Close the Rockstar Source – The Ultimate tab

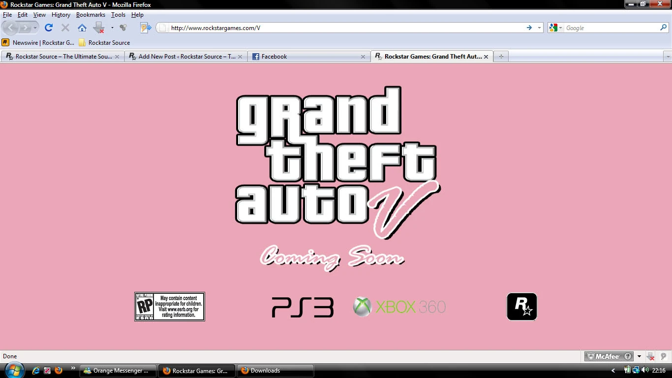117,57
